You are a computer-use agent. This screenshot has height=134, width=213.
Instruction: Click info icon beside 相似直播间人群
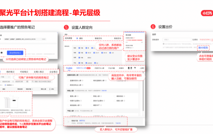pyautogui.click(x=106, y=80)
